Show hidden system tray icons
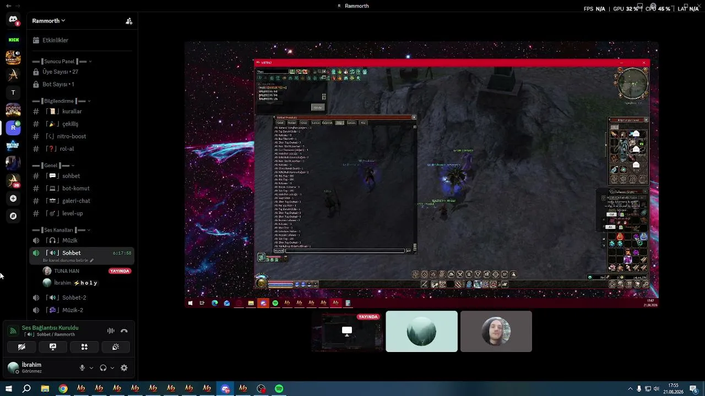Screen dimensions: 705x396 (x=630, y=389)
